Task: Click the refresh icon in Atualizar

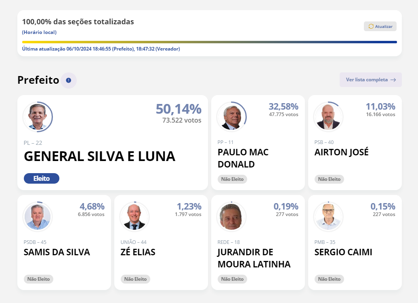Action: (x=371, y=26)
